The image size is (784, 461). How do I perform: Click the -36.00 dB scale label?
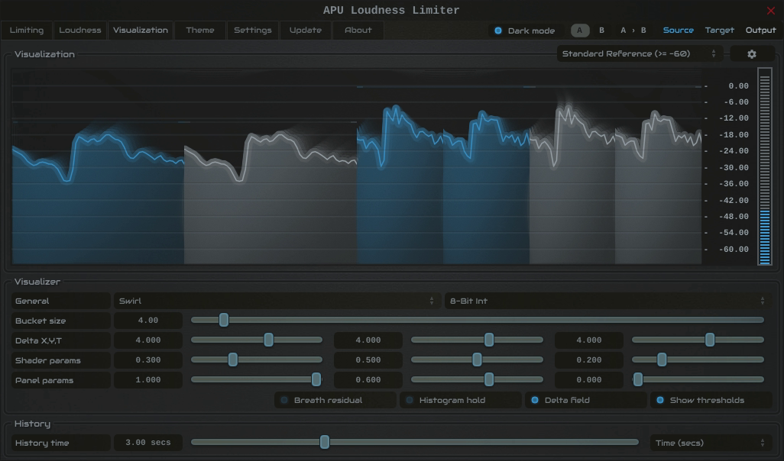click(734, 184)
